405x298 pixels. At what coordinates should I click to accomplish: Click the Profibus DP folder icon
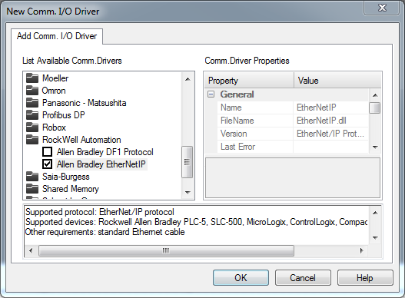[32, 115]
